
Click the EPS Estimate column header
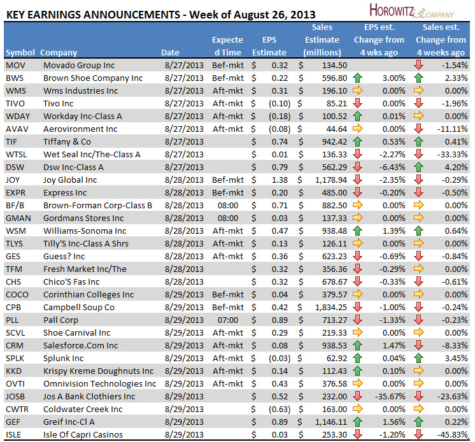(269, 46)
